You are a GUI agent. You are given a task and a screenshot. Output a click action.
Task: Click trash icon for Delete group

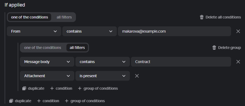point(214,48)
